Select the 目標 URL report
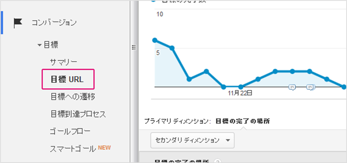Screen dimensions: 347x163 click(x=67, y=79)
